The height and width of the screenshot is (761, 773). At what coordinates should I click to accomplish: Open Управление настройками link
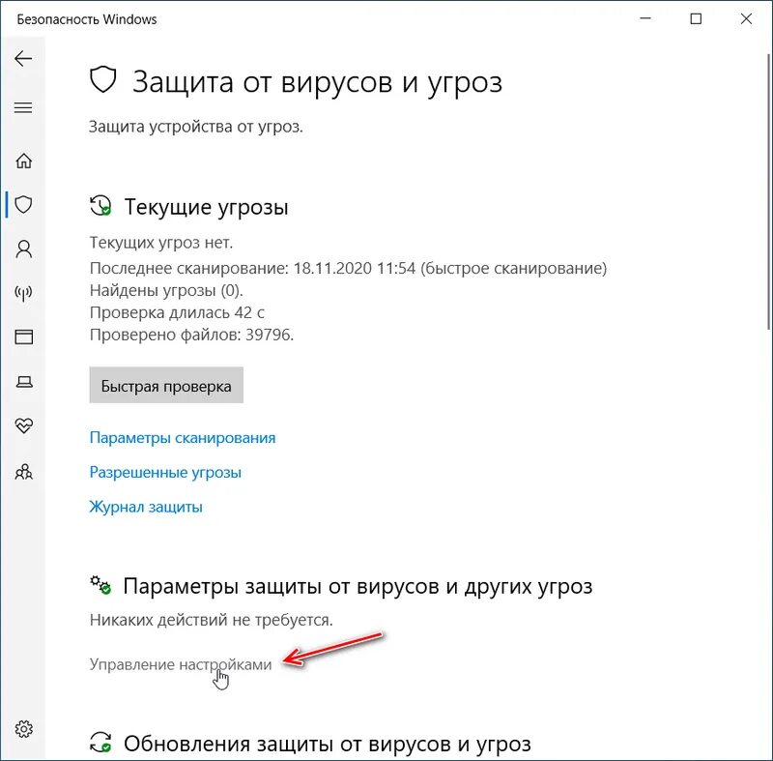click(181, 664)
